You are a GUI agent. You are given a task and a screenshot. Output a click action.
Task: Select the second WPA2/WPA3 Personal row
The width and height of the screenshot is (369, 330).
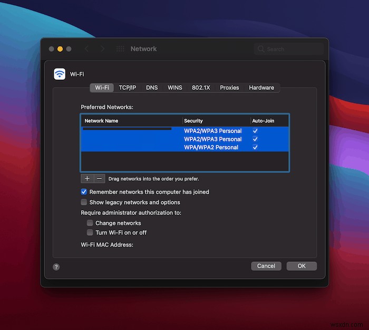click(x=184, y=139)
